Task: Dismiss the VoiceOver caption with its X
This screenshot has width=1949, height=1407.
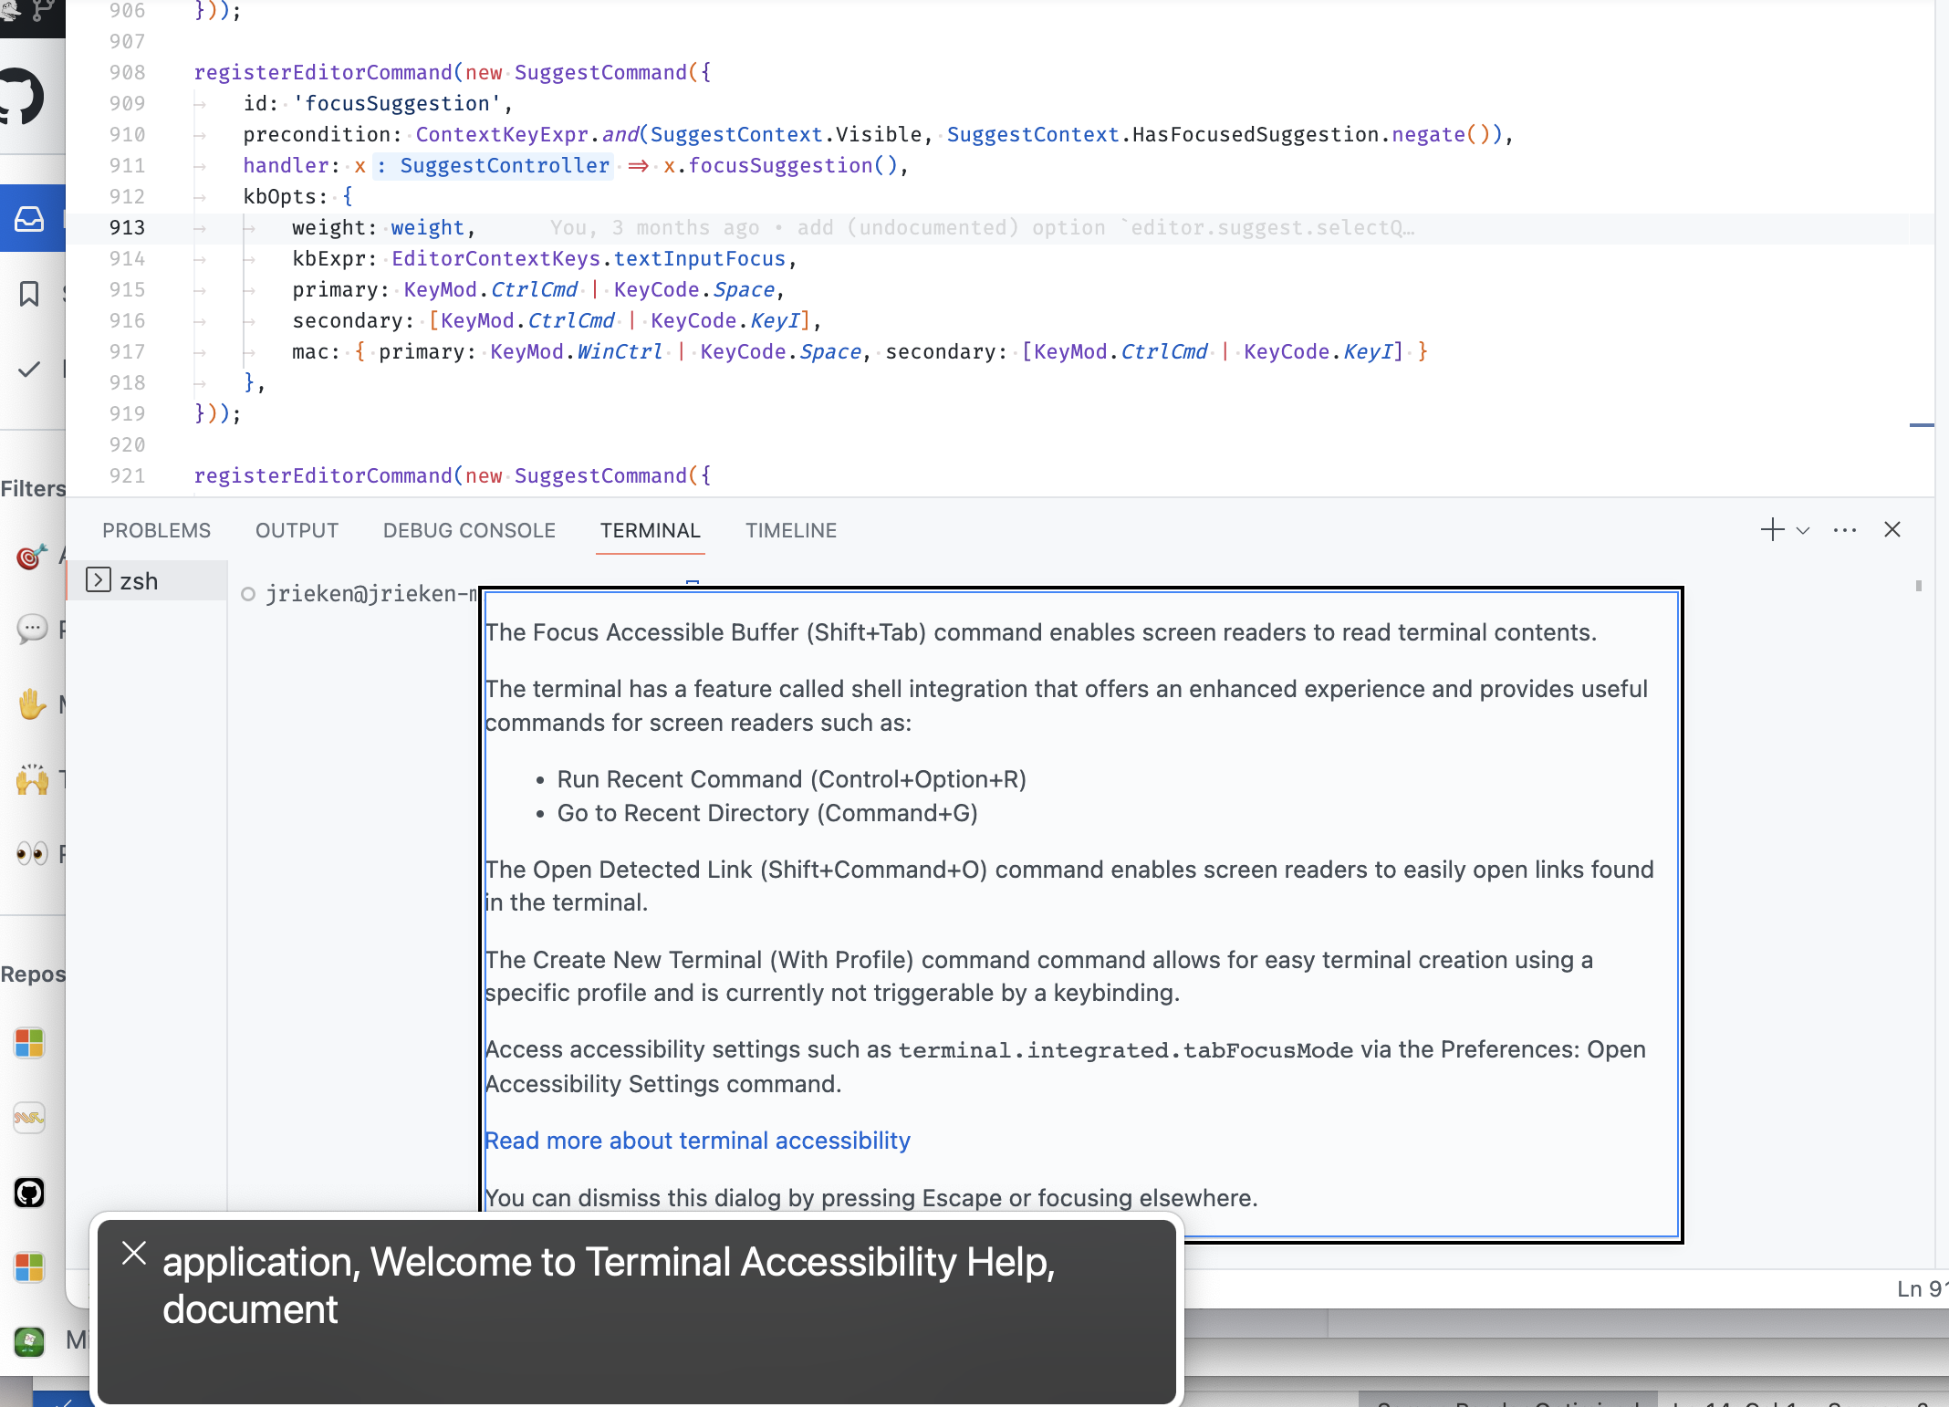Action: 134,1254
